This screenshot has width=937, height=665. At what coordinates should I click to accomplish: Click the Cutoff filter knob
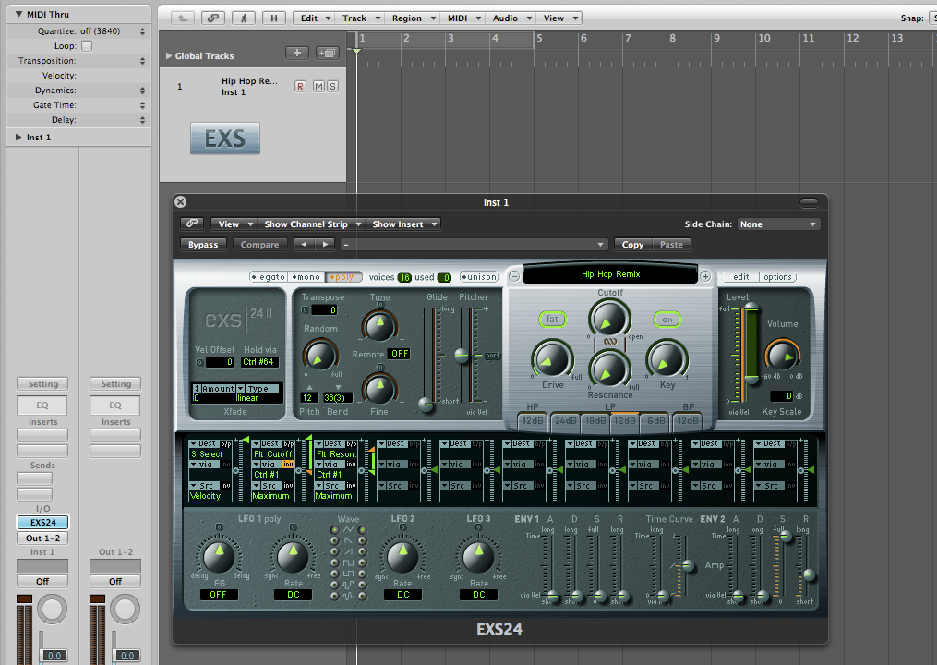[x=609, y=318]
